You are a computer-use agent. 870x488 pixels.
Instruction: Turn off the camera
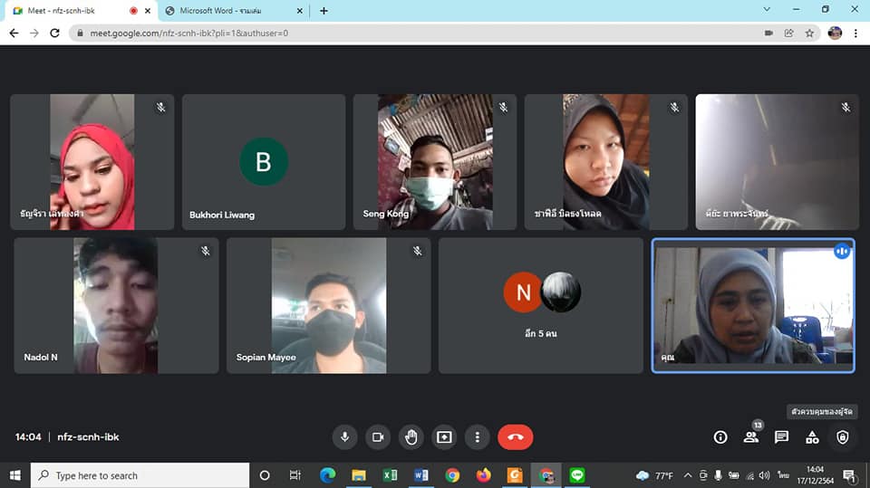tap(378, 436)
